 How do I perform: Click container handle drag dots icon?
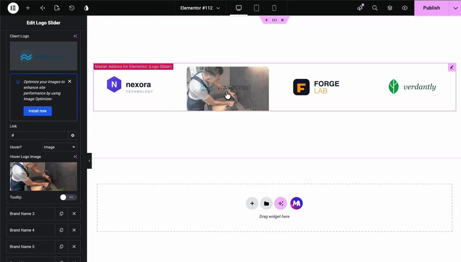(274, 20)
